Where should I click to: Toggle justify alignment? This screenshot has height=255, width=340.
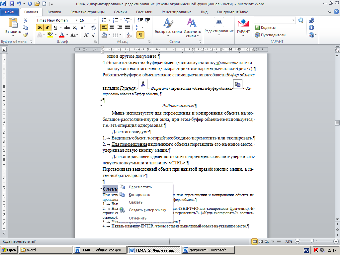click(127, 28)
